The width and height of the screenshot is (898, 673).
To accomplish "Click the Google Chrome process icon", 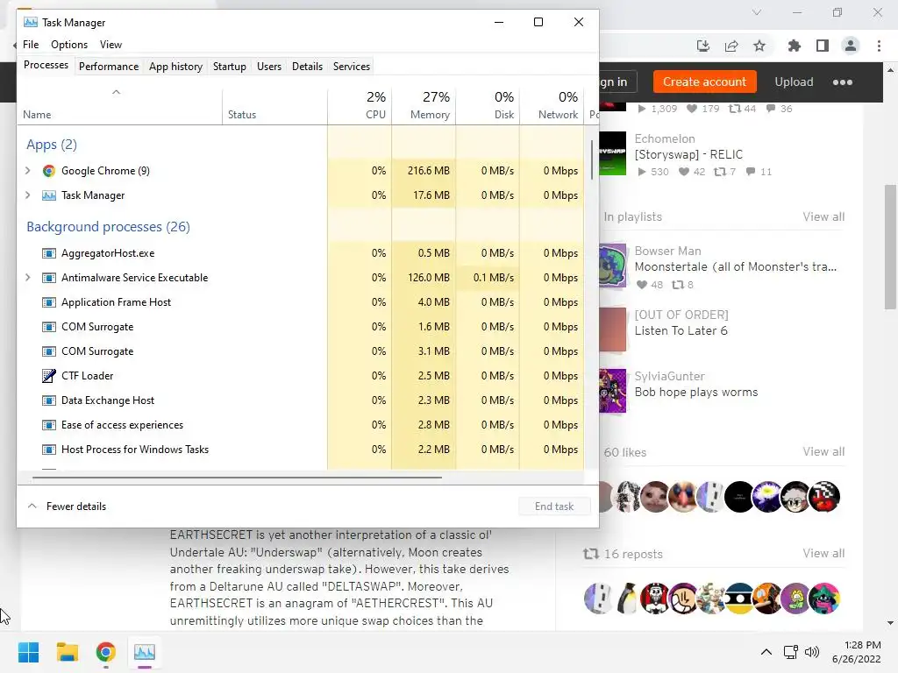I will tap(49, 171).
